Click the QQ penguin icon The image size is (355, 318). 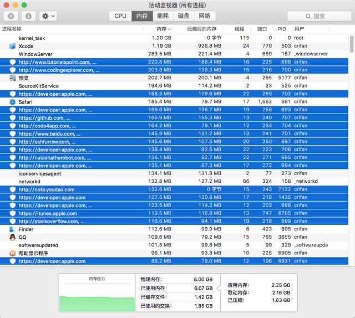12,237
